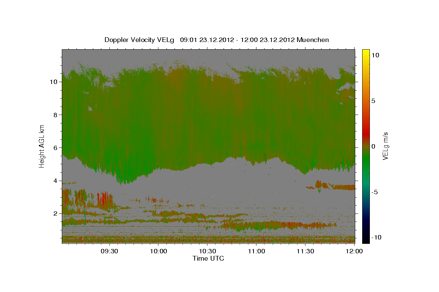
Task: Click the '10:30' time axis label
Action: point(207,251)
